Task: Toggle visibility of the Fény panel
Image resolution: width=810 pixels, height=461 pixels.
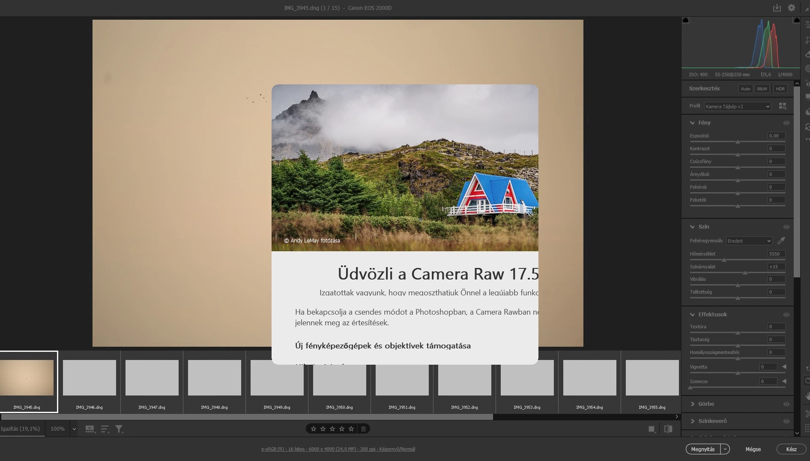Action: pyautogui.click(x=786, y=123)
